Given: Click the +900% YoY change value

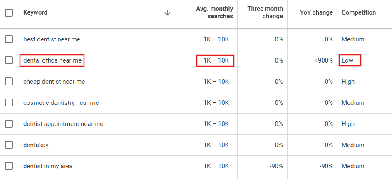Looking at the screenshot, I should click(x=323, y=60).
